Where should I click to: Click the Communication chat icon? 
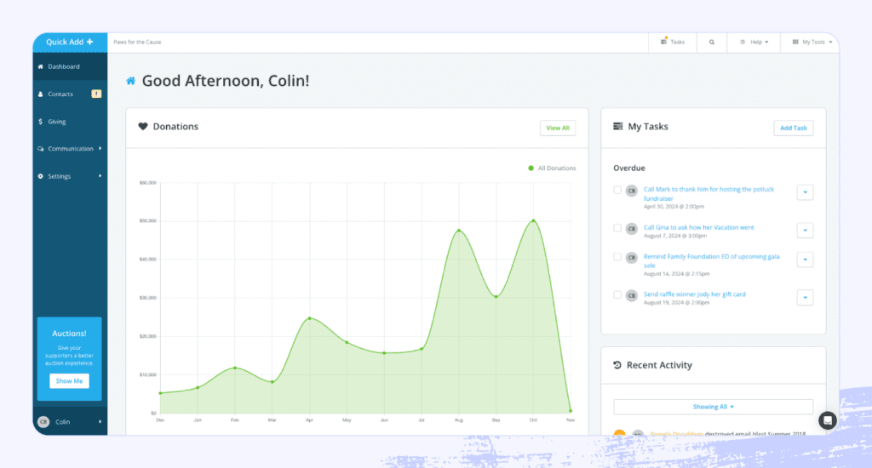(x=40, y=149)
